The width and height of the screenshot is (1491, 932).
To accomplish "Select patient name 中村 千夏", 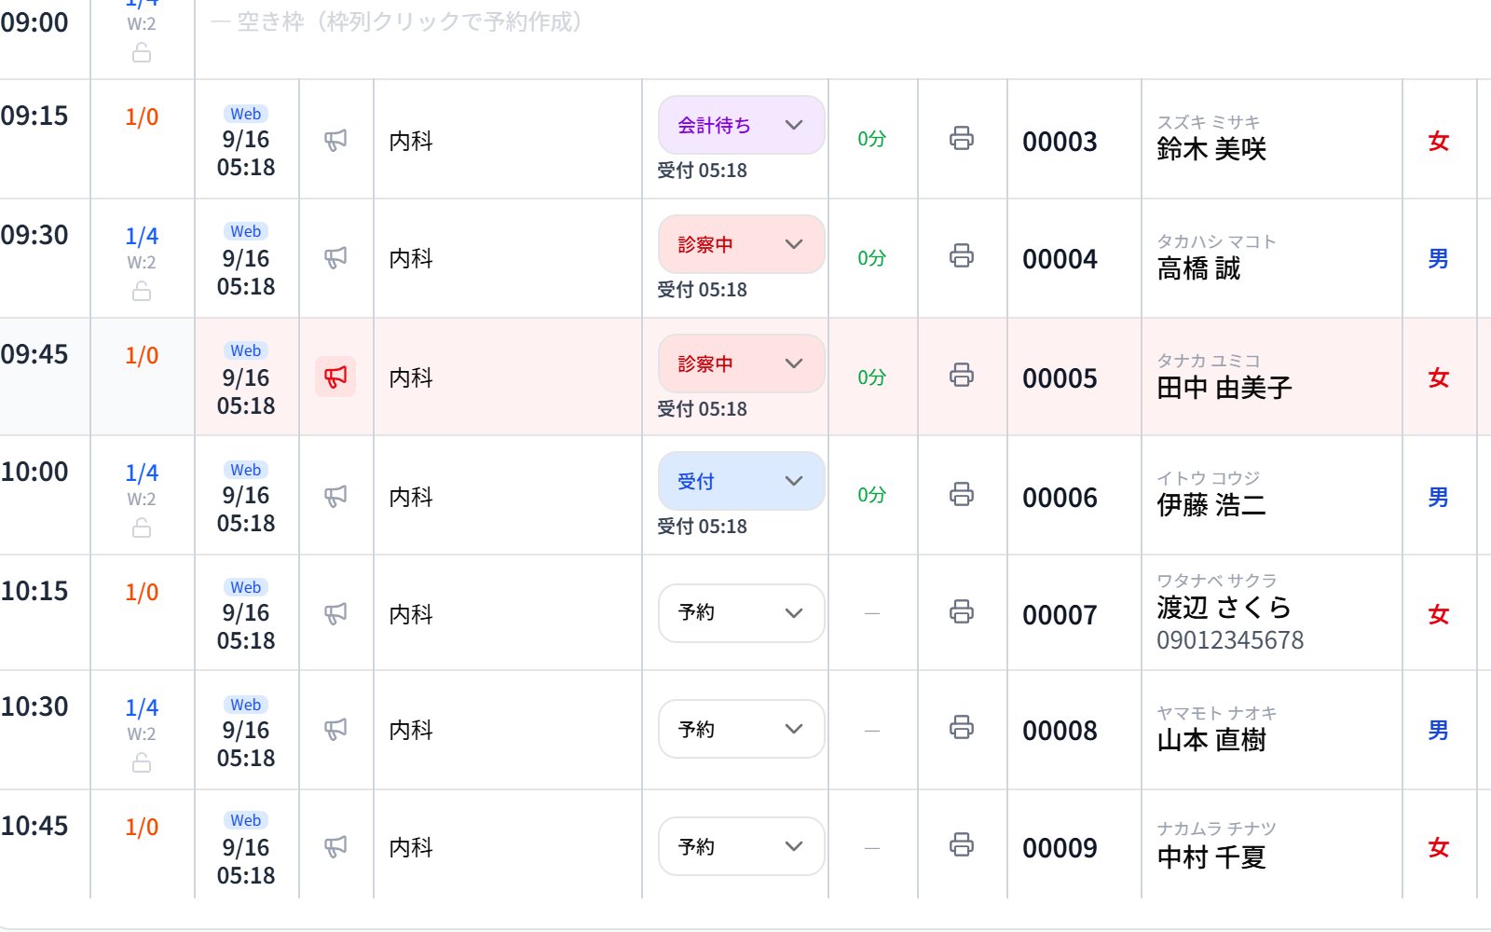I will pos(1211,857).
